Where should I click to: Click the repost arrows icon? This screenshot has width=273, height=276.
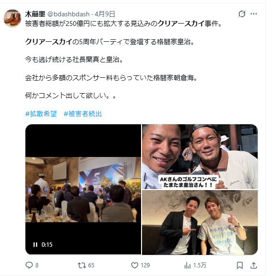[82, 265]
